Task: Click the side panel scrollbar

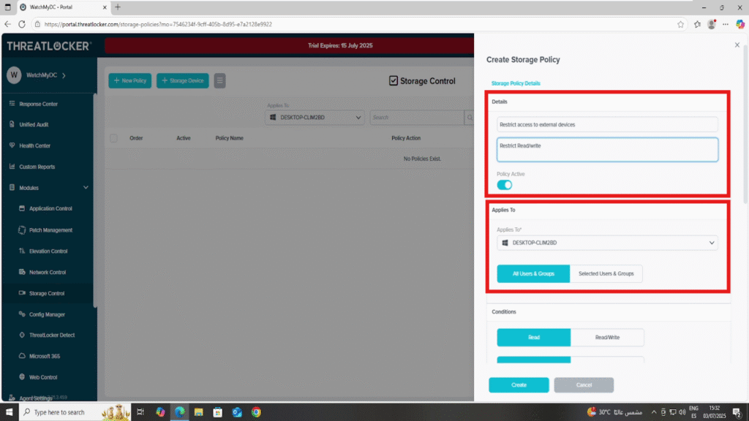Action: tap(745, 124)
